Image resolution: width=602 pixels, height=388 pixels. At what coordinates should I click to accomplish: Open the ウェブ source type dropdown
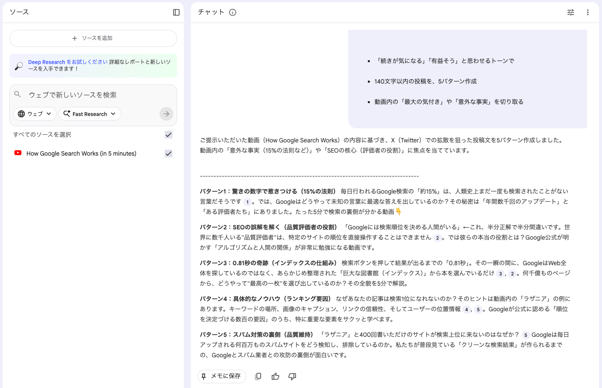click(x=35, y=114)
